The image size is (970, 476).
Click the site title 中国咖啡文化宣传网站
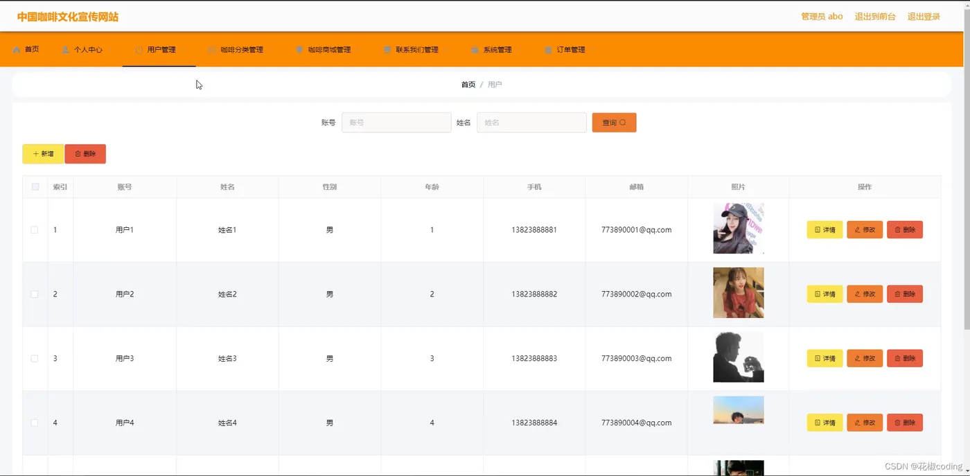point(68,17)
